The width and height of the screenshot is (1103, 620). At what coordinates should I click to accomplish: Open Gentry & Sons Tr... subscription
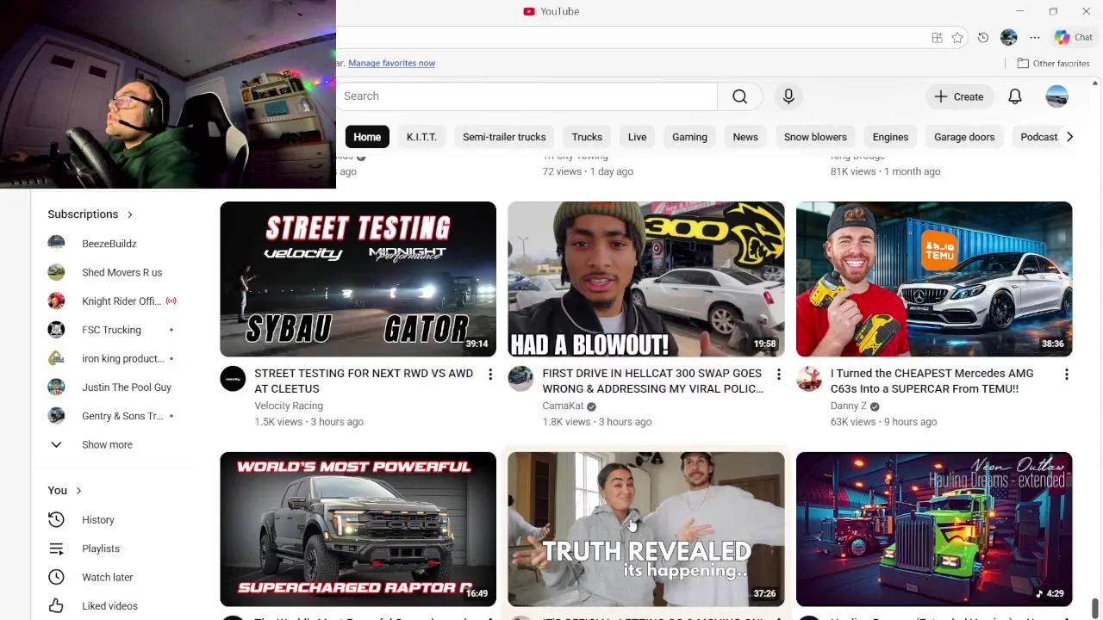click(x=115, y=416)
